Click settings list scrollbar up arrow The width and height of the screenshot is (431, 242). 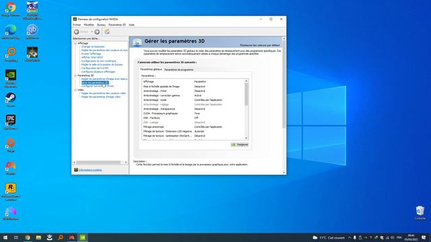pos(246,81)
